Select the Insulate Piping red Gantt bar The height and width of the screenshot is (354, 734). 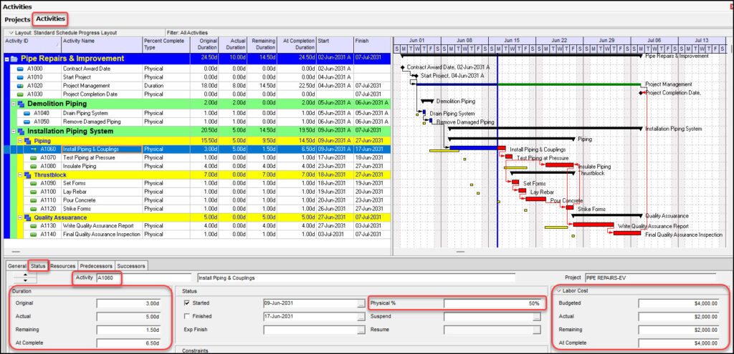click(559, 165)
